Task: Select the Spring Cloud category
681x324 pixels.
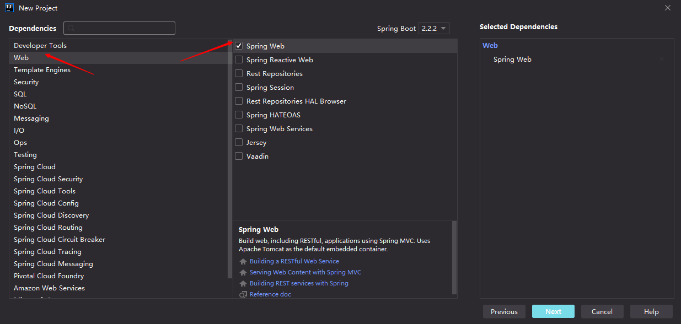Action: (x=119, y=167)
